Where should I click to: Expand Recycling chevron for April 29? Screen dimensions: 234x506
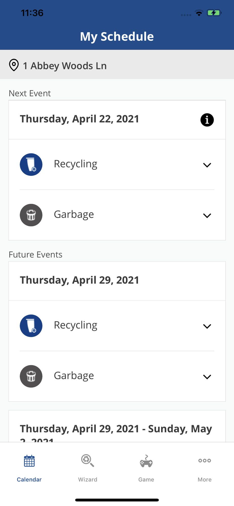click(x=207, y=326)
